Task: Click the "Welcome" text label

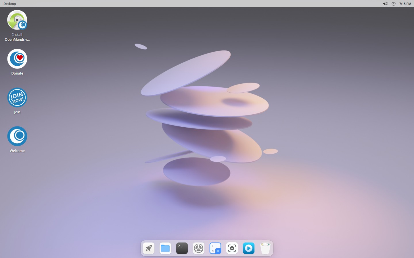Action: pos(17,151)
